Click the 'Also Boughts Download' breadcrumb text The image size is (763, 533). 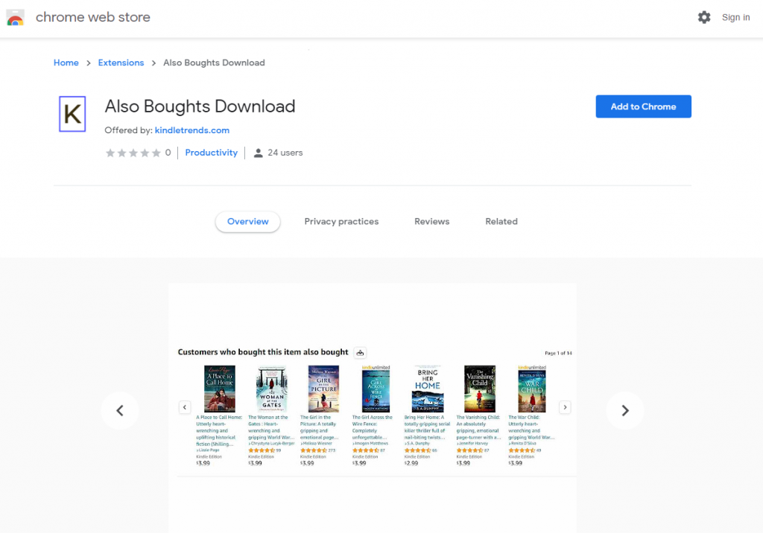(214, 63)
